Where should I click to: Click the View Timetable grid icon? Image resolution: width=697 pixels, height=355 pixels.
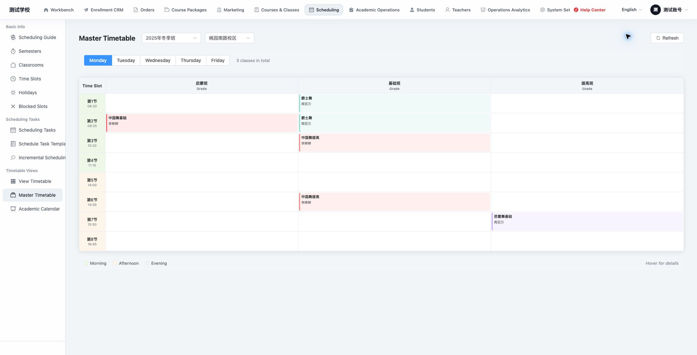click(x=13, y=181)
